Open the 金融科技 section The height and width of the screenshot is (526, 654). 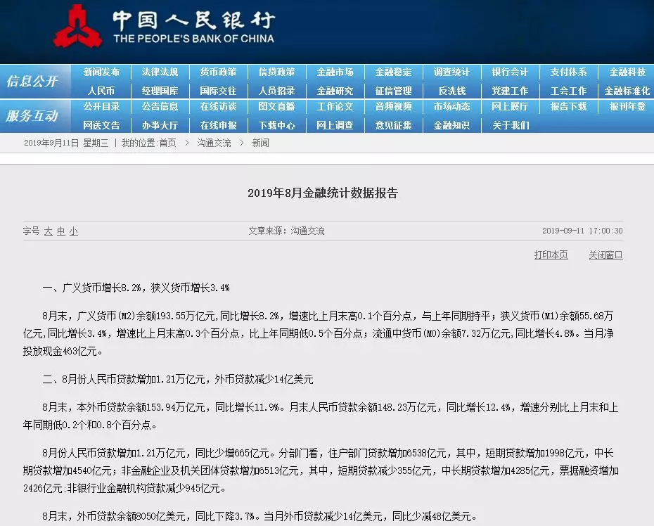tap(627, 72)
